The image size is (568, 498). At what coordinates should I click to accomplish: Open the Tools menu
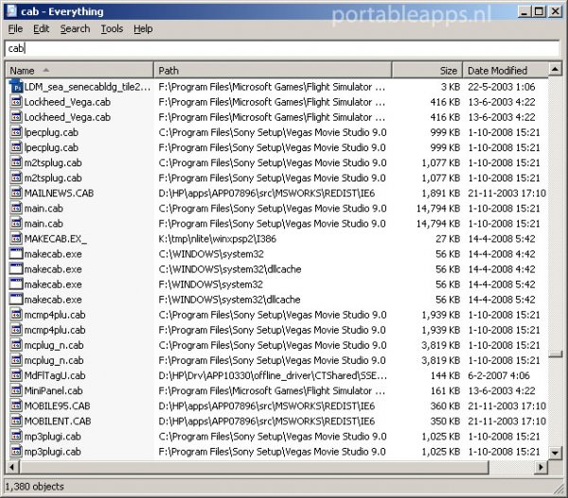click(112, 29)
